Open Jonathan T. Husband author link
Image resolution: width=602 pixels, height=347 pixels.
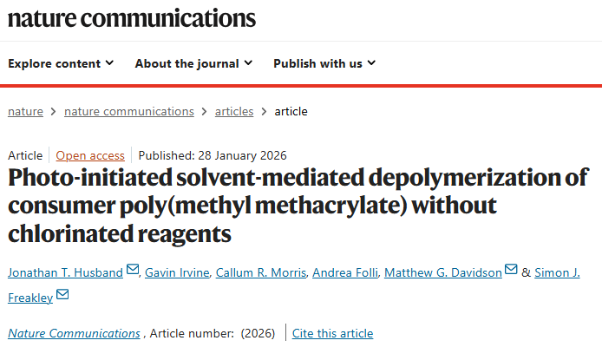click(x=66, y=272)
